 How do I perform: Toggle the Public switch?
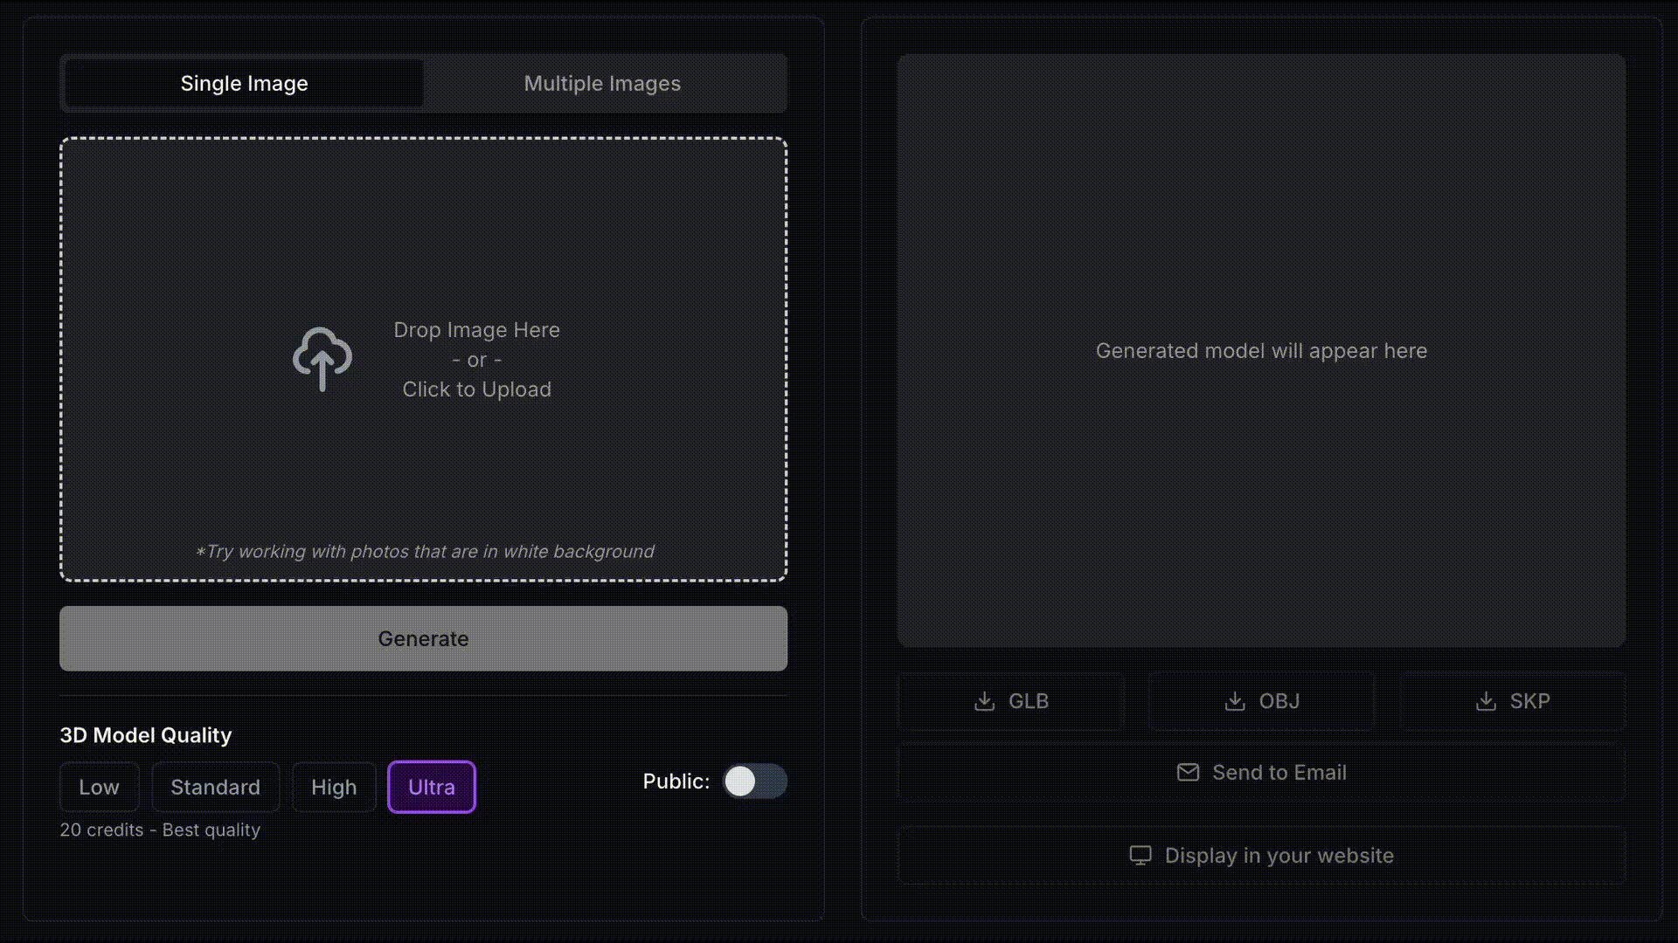(755, 781)
